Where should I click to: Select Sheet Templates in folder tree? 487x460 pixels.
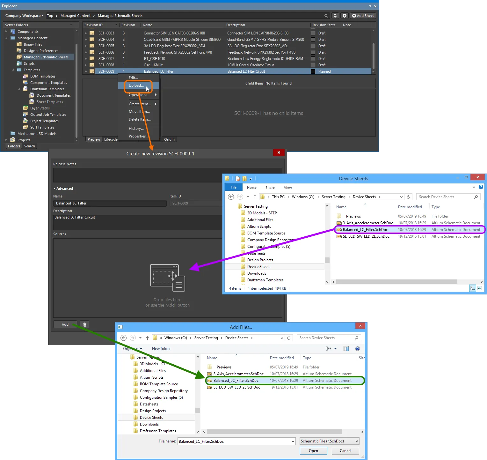click(x=50, y=102)
